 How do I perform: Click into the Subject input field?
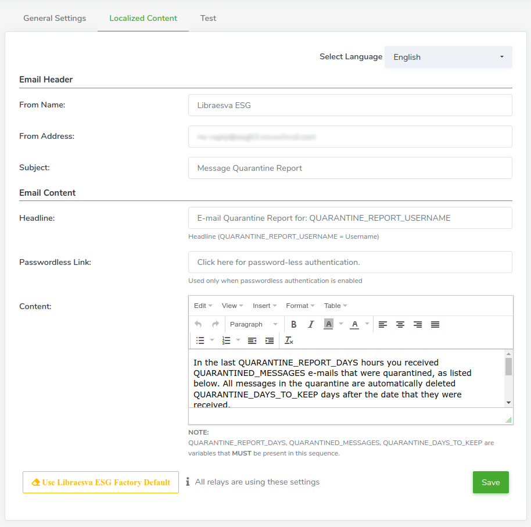point(350,168)
